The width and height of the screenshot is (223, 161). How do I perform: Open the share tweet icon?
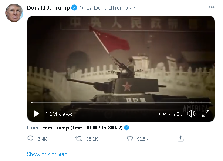click(180, 138)
